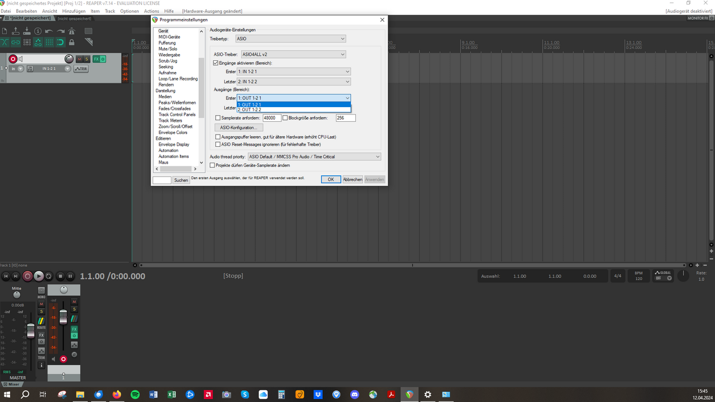Check the 'Blockgröße anfordern' checkbox
The height and width of the screenshot is (402, 715).
[285, 118]
